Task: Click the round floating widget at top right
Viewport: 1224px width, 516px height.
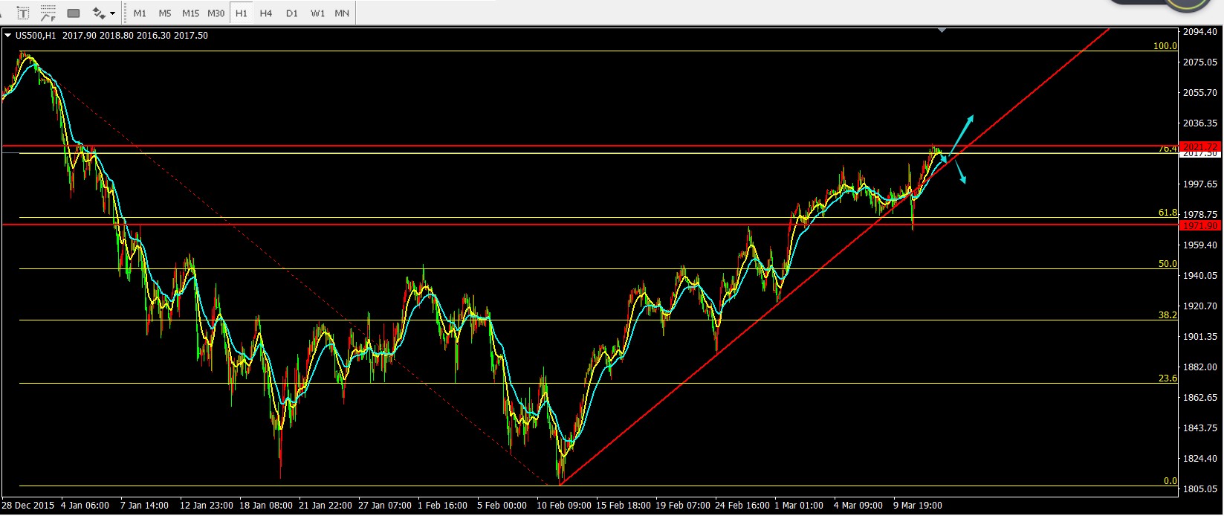Action: click(1188, 4)
